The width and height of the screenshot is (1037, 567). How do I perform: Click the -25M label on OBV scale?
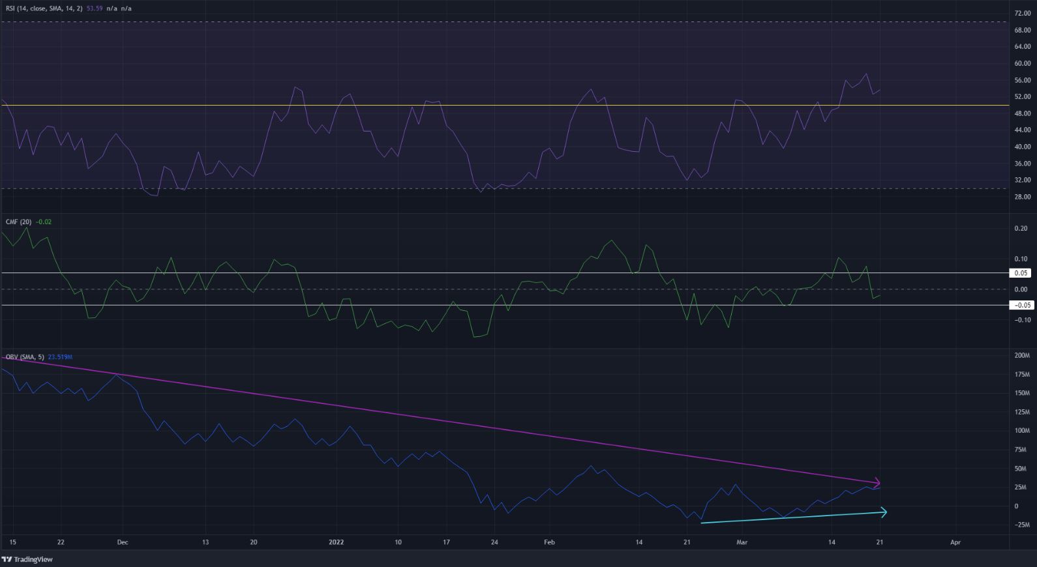pyautogui.click(x=1022, y=525)
